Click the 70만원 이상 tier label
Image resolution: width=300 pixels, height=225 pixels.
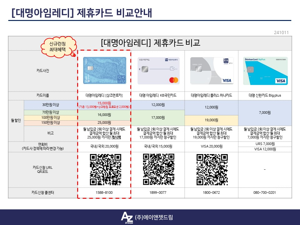[51, 112]
